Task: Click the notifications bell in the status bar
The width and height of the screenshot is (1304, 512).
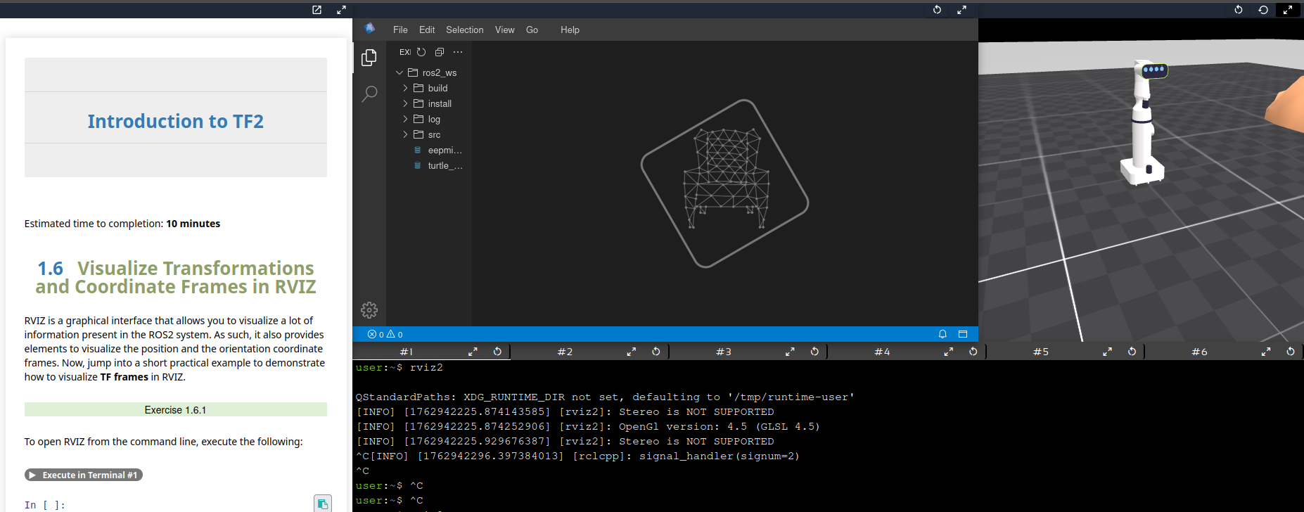Action: [942, 334]
